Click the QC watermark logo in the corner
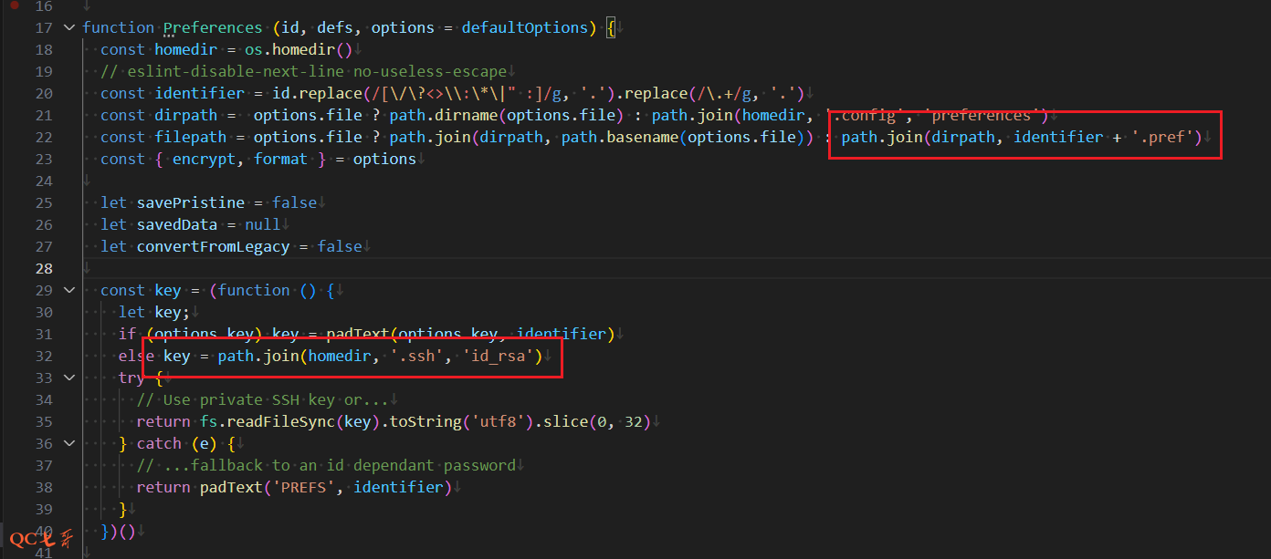Viewport: 1271px width, 559px height. coord(39,539)
